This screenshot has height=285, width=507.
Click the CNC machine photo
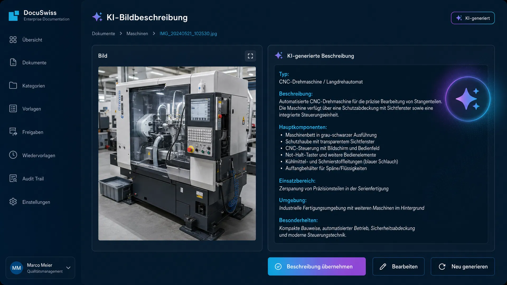tap(177, 153)
